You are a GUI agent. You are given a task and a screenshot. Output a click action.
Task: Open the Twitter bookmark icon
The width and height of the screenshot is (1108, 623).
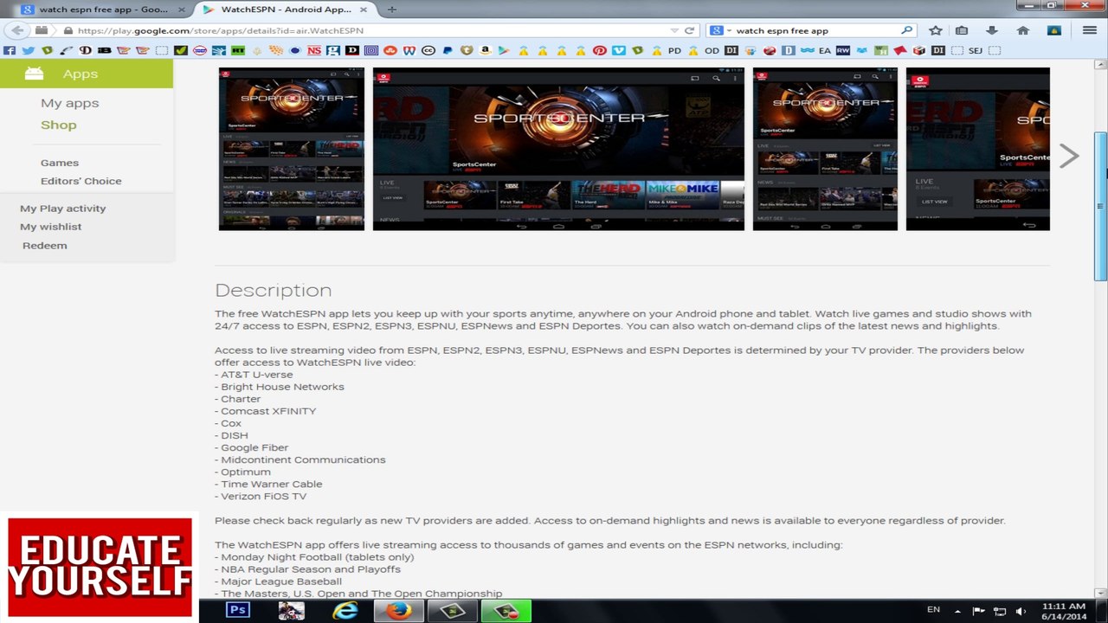(28, 50)
